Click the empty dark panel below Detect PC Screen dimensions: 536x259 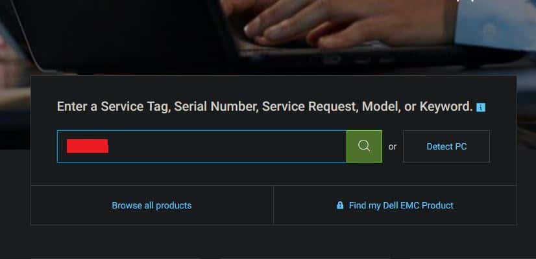446,174
